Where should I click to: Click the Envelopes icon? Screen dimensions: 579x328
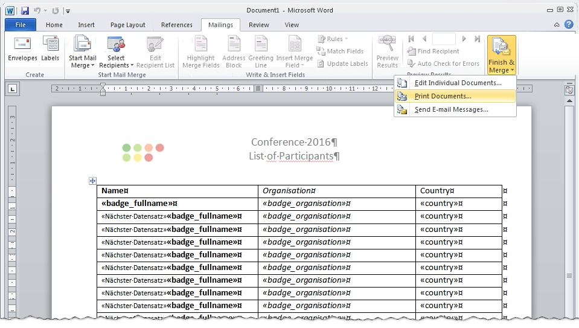(x=22, y=43)
